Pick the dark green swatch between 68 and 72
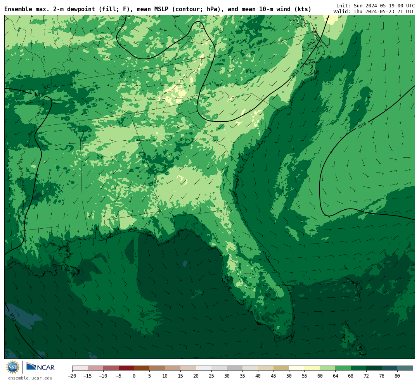 [x=358, y=368]
